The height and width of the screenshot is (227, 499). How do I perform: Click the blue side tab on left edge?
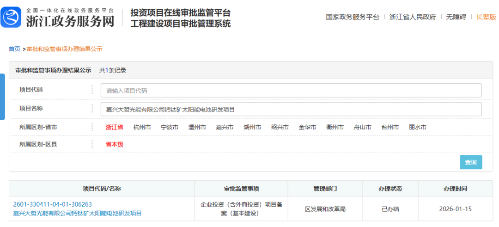tap(2, 96)
